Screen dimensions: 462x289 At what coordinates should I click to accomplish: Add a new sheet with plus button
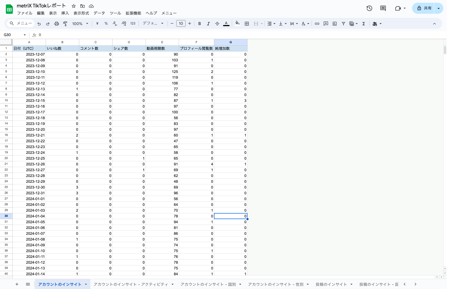(17, 284)
